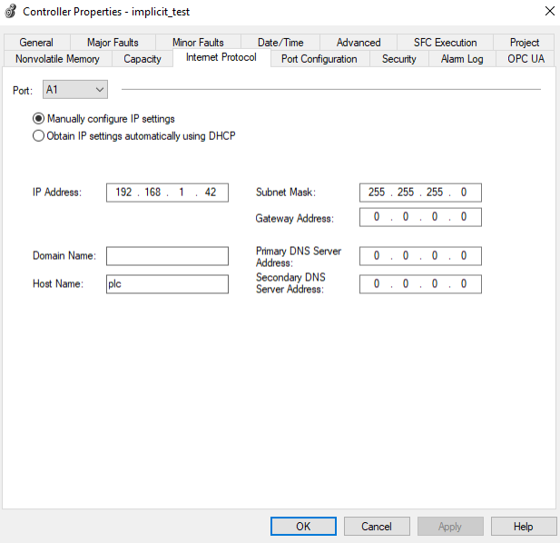Open the Port Configuration tab
Image resolution: width=560 pixels, height=543 pixels.
319,59
